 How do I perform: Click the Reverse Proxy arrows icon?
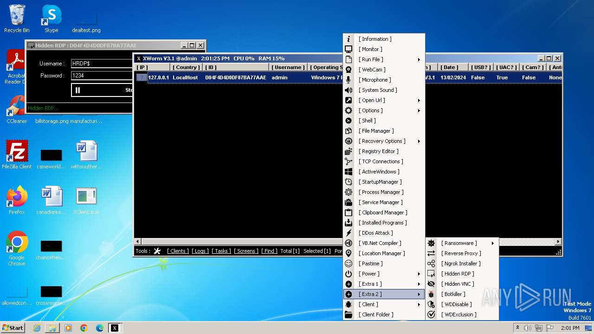click(x=431, y=253)
